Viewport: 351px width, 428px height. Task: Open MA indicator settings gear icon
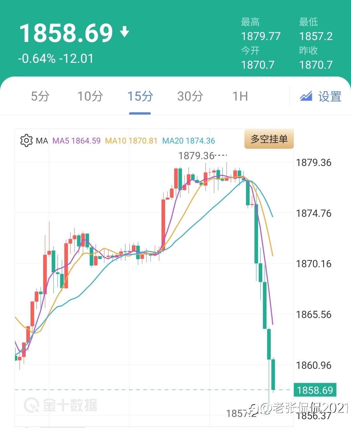click(x=26, y=141)
